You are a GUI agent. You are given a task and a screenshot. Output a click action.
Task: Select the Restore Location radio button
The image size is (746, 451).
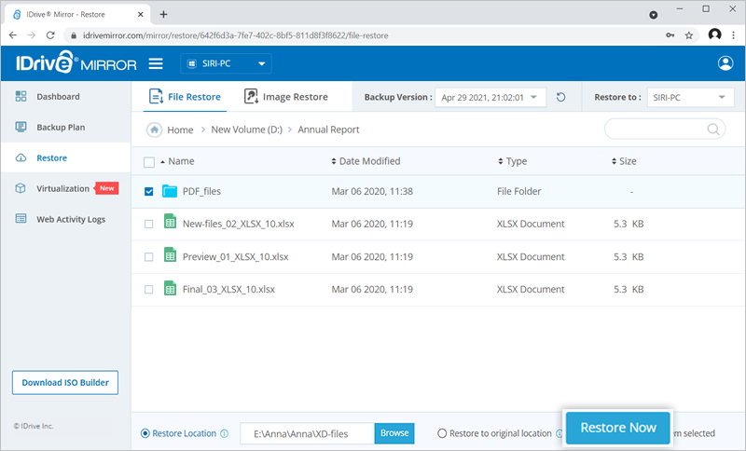(145, 433)
